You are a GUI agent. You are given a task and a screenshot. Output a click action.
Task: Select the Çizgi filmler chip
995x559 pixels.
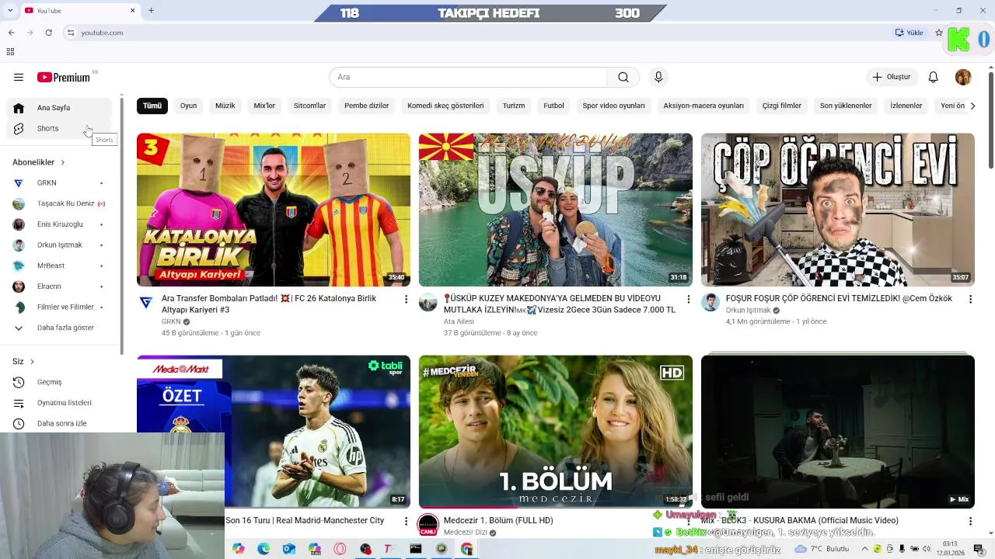click(x=781, y=106)
